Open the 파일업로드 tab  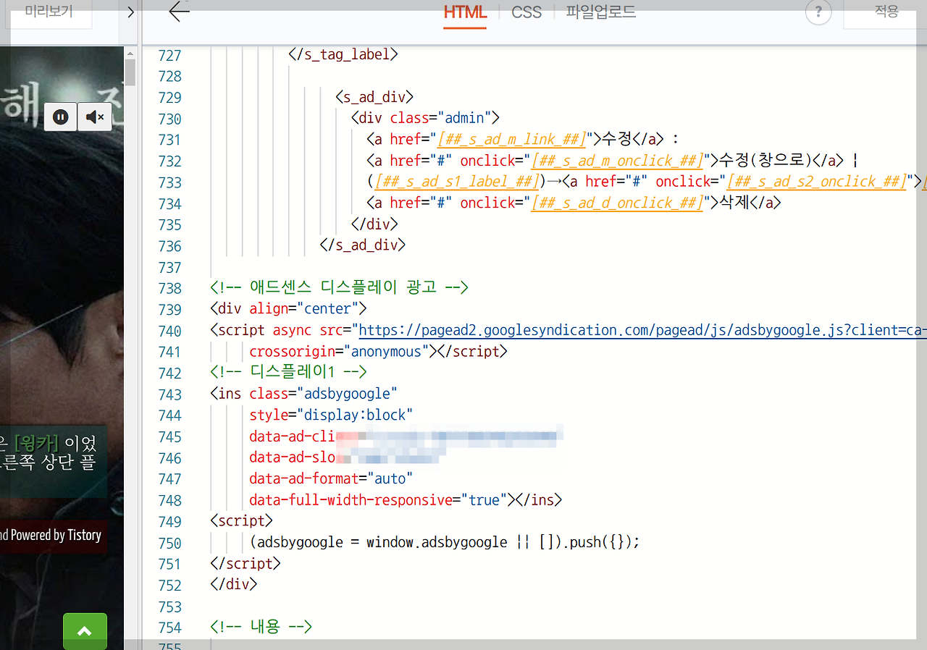(601, 12)
